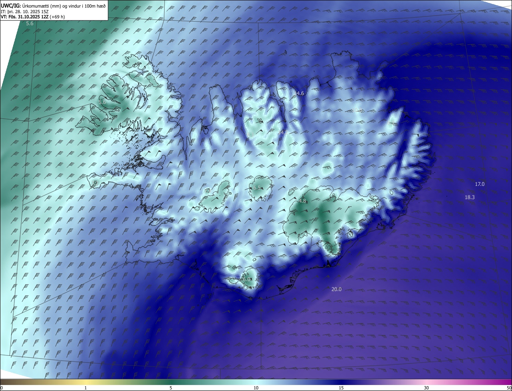Click the colorbar tick label 1
The height and width of the screenshot is (391, 512).
pyautogui.click(x=86, y=388)
